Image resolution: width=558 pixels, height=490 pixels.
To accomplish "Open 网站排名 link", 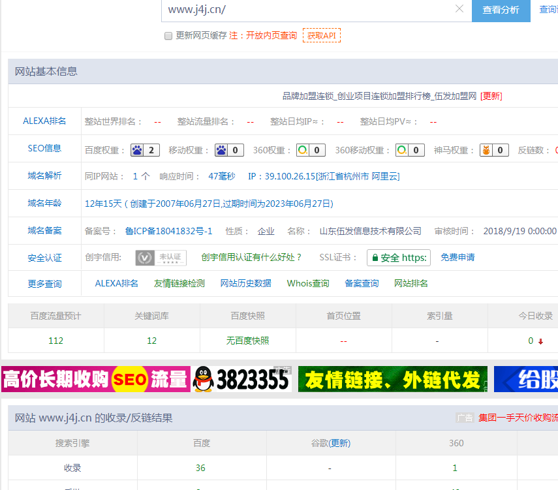I will [411, 283].
